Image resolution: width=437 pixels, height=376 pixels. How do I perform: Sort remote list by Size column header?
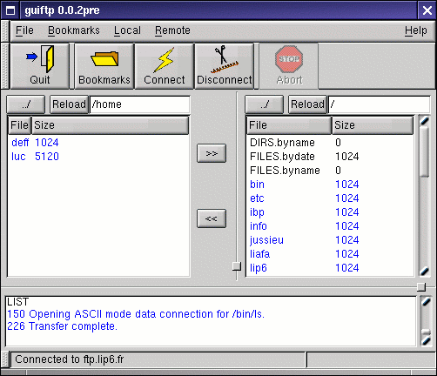pos(373,125)
